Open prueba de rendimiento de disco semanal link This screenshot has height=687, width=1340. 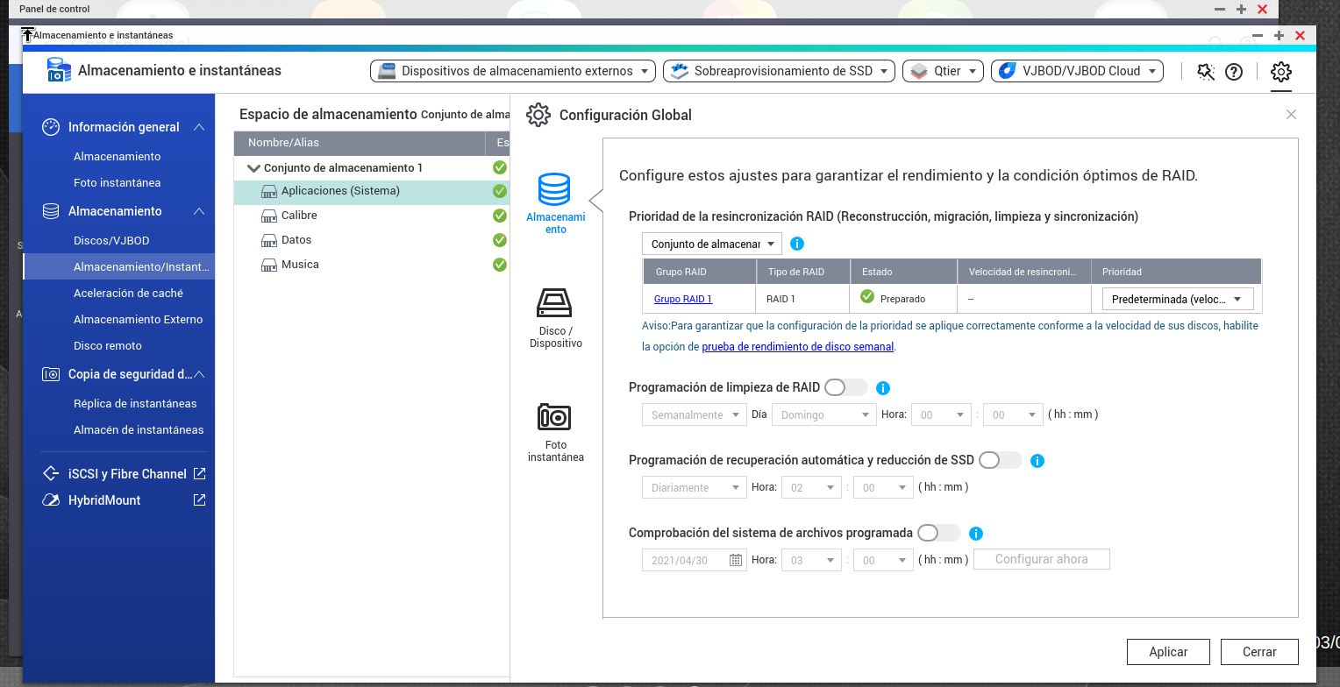(x=797, y=347)
